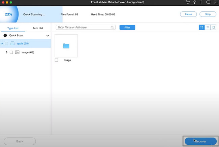The width and height of the screenshot is (219, 147).
Task: Check the apple (68) checkbox
Action: [6, 43]
